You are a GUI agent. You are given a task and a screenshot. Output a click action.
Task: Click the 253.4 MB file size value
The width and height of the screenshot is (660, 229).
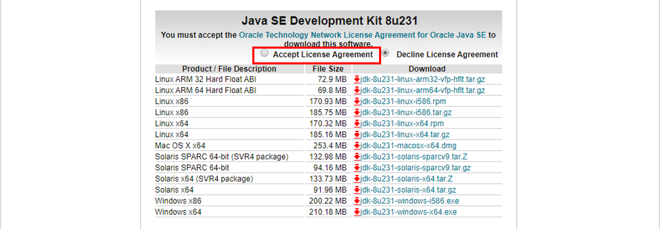(330, 146)
